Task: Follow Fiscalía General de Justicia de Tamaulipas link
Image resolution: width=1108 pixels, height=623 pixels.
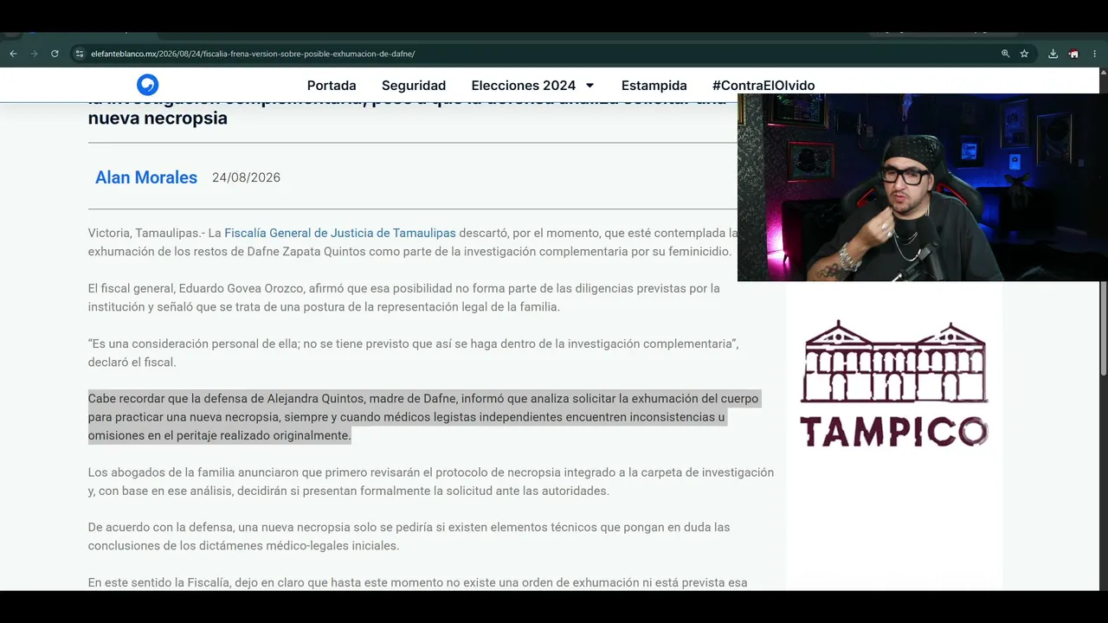Action: pyautogui.click(x=340, y=233)
